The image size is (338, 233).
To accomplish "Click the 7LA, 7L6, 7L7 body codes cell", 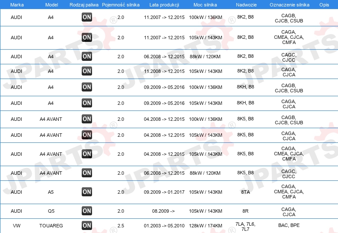I will 246,227.
